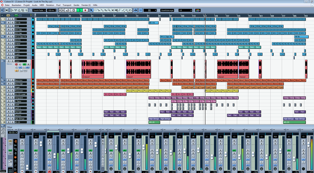Toggle global Read automation in track list header
Screen dimensions: 314x173
[16, 15]
